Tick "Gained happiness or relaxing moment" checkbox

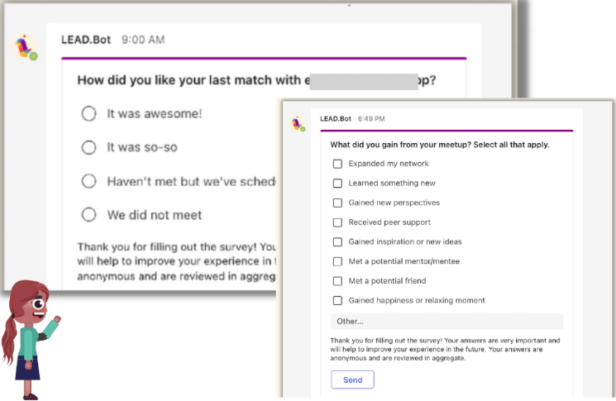click(x=337, y=301)
